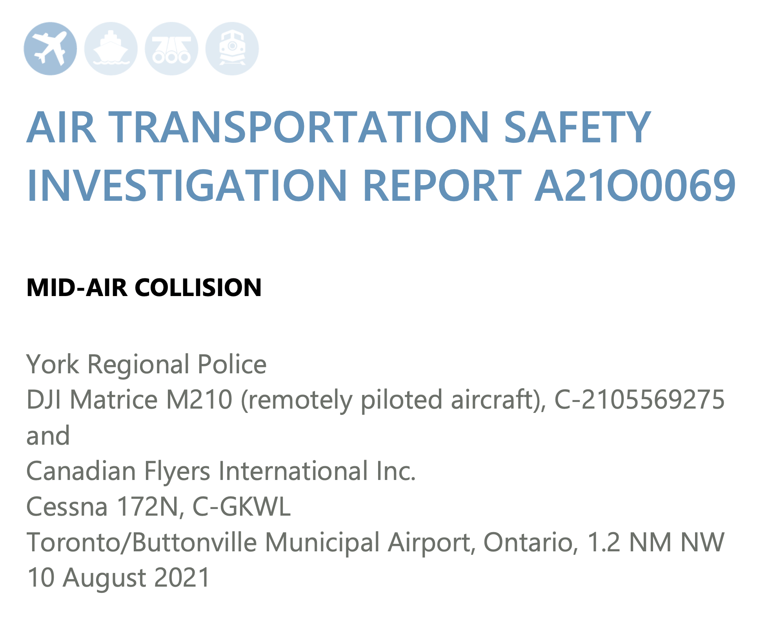Click "Toronto/Buttonville Municipal Airport" text

[251, 542]
